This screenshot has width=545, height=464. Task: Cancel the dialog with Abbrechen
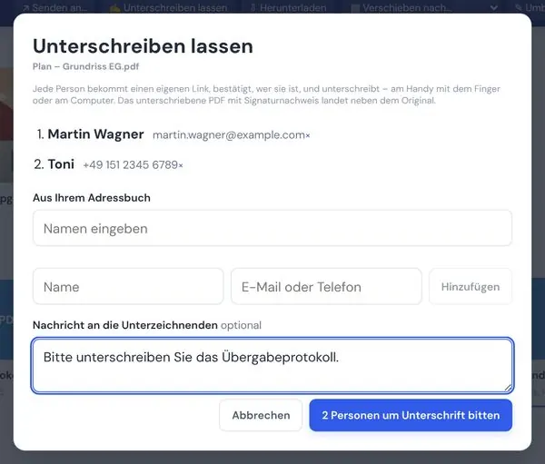point(261,415)
